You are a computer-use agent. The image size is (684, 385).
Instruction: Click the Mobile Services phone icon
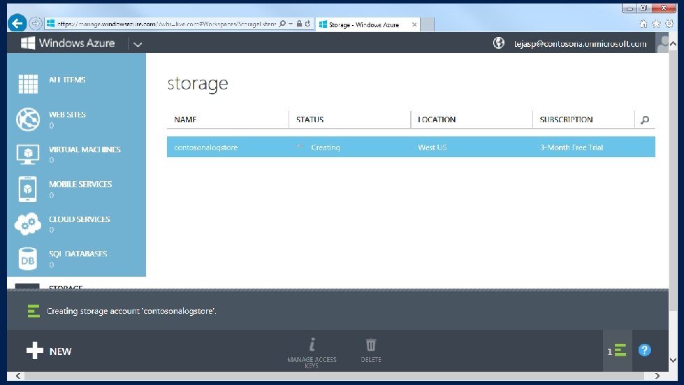tap(27, 189)
